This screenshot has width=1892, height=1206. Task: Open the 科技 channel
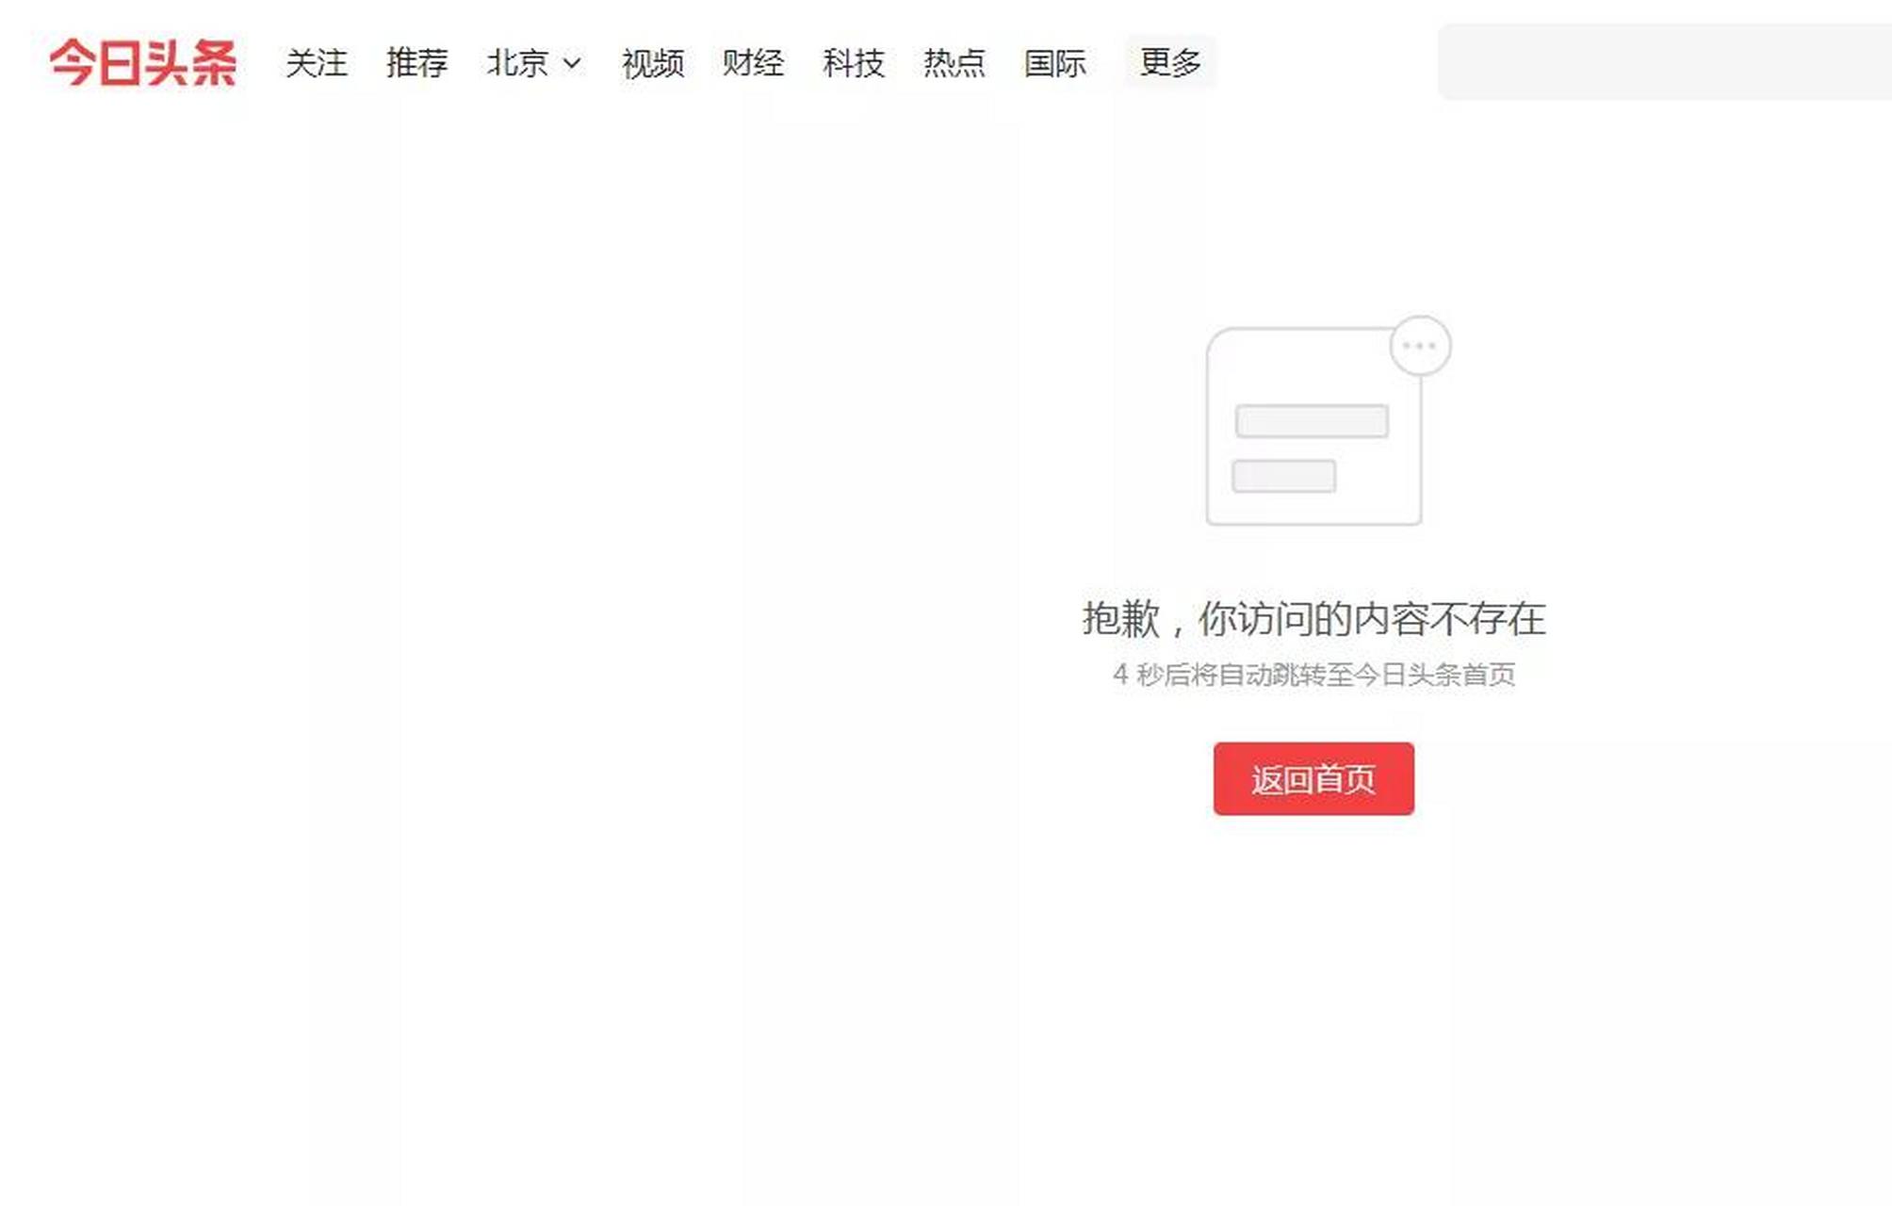[x=854, y=63]
